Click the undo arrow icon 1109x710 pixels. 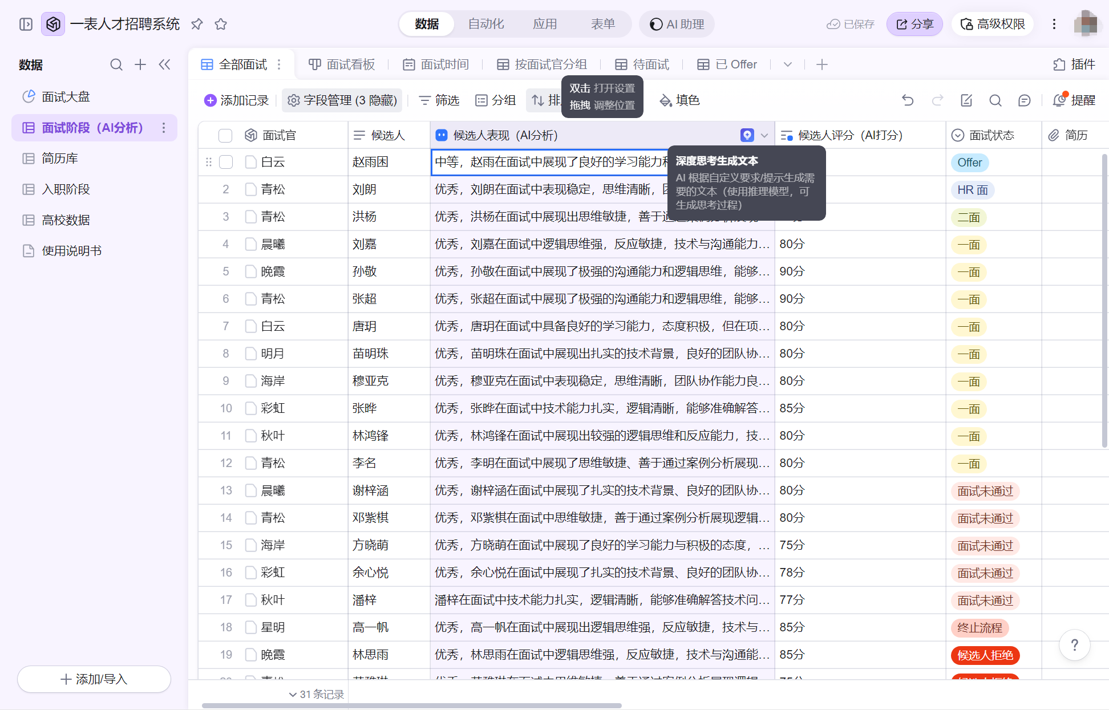908,100
